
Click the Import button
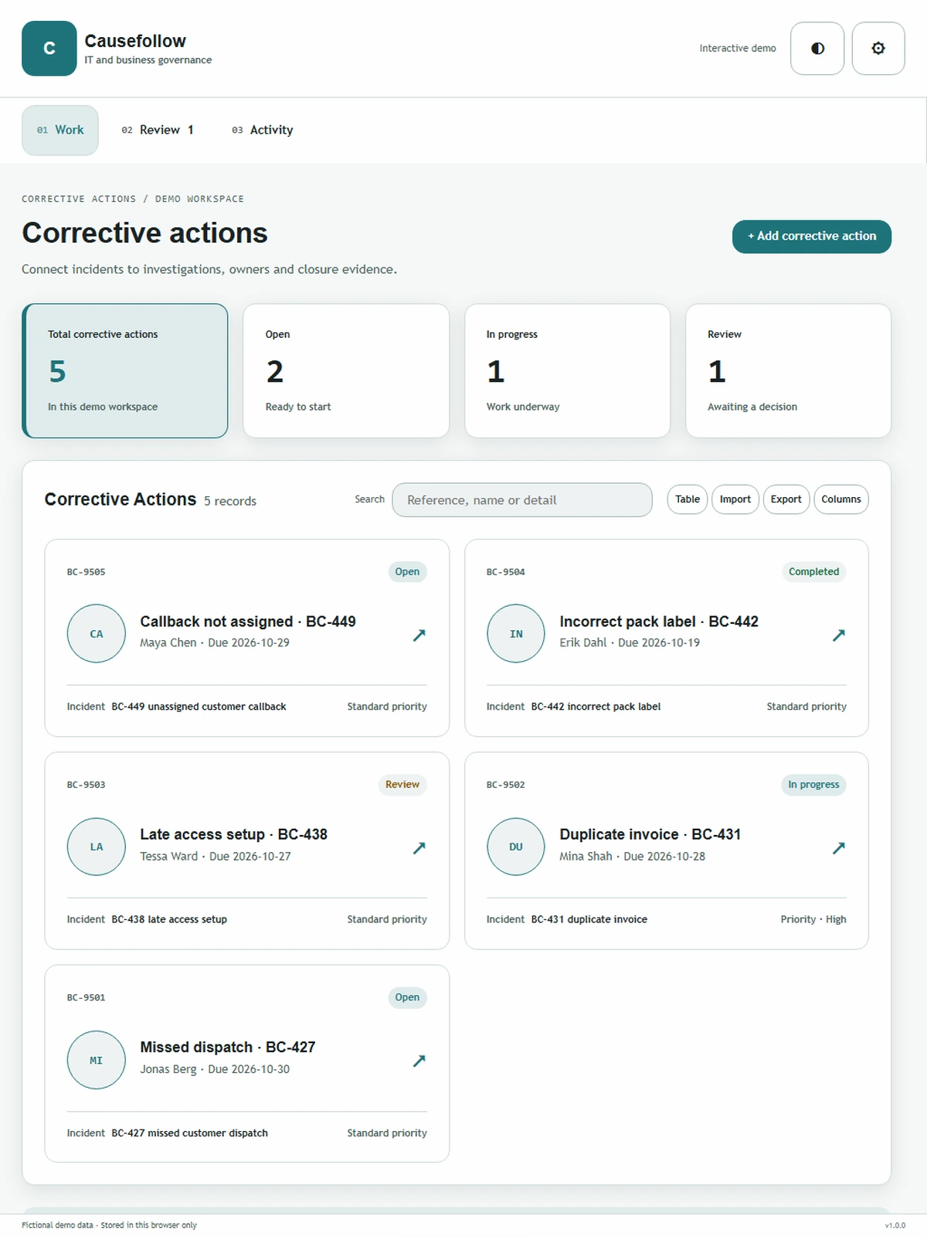tap(735, 499)
